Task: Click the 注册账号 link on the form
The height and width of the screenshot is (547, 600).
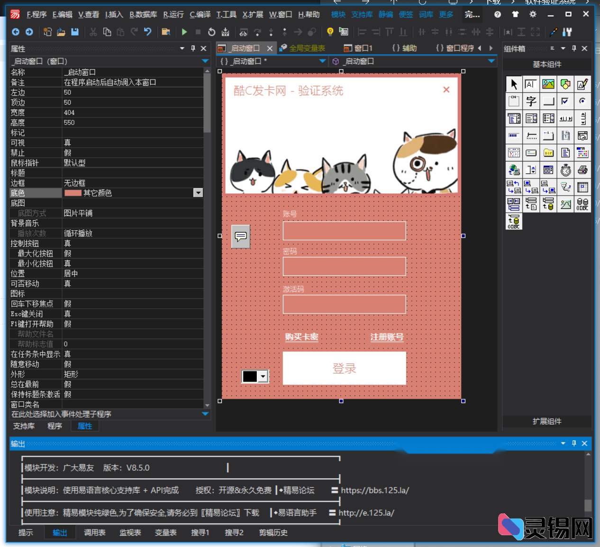Action: point(387,337)
